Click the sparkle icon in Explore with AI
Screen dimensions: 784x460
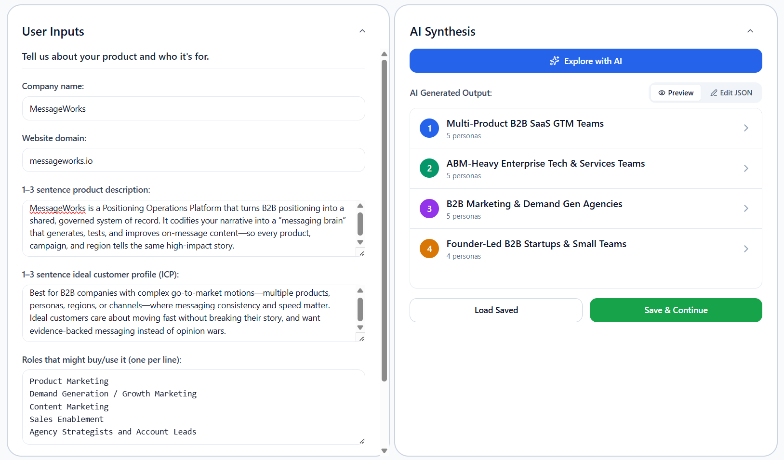555,61
